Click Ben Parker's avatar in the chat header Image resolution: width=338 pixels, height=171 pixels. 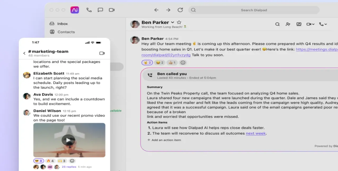pos(135,24)
